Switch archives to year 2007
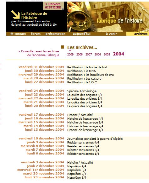 (89, 55)
